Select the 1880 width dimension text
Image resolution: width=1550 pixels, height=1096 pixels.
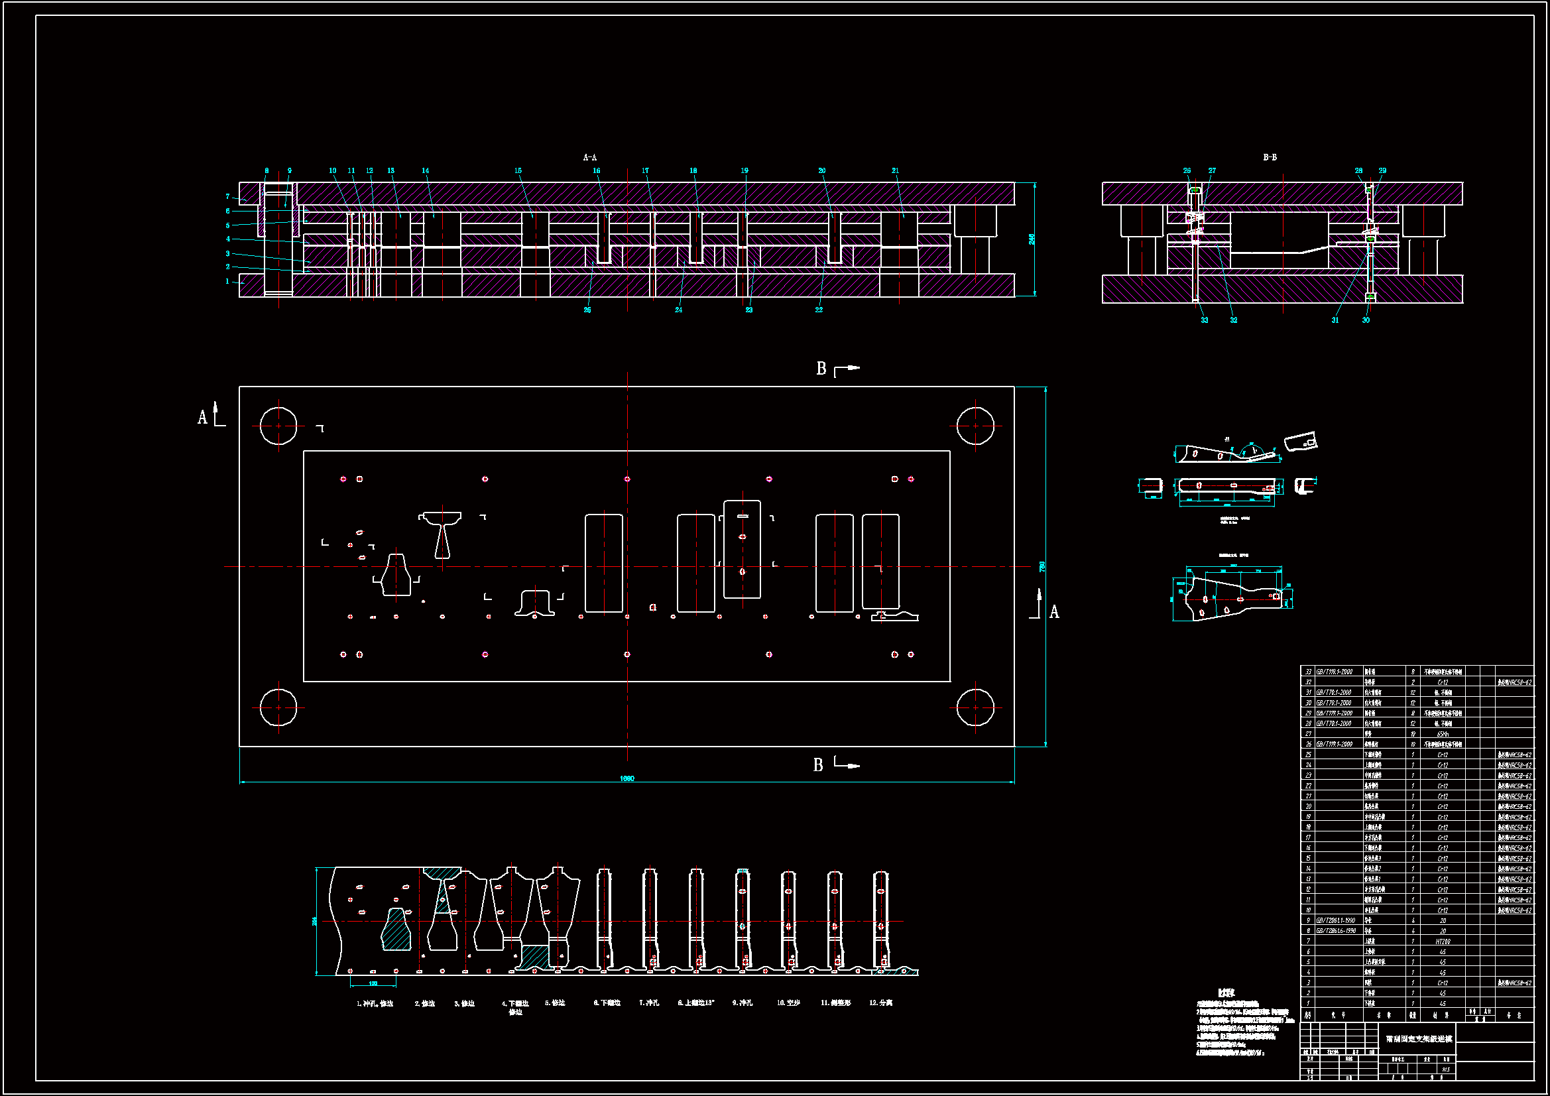(626, 778)
